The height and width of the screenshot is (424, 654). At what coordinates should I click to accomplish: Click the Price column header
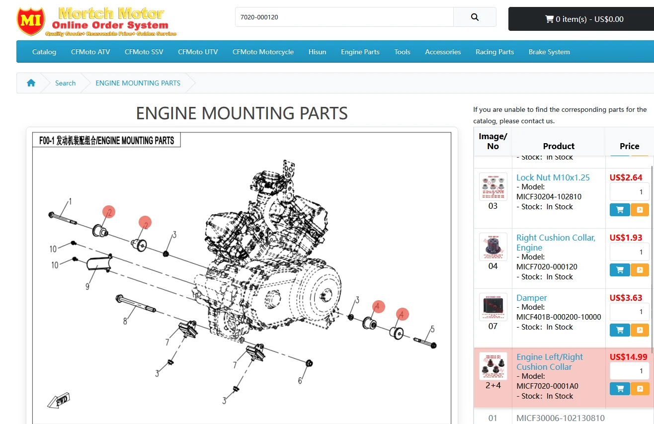click(629, 146)
